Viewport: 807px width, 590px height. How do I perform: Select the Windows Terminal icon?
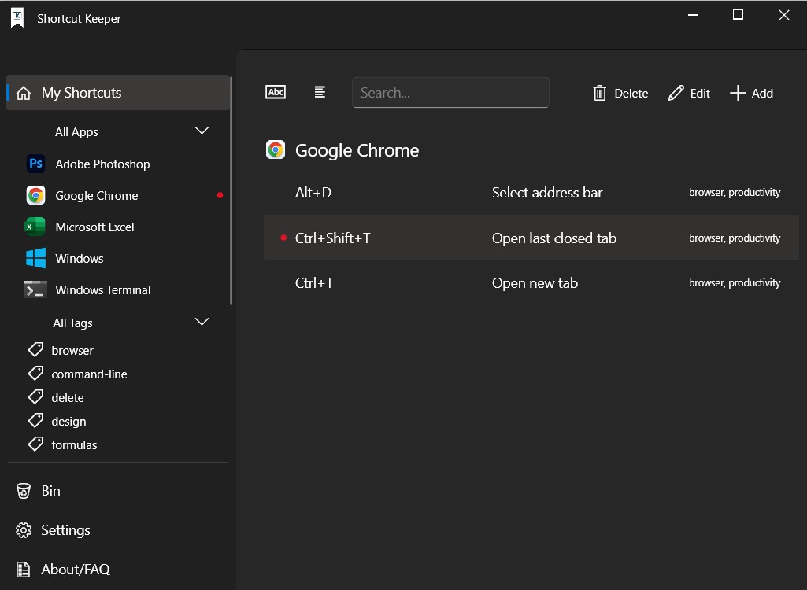(35, 289)
